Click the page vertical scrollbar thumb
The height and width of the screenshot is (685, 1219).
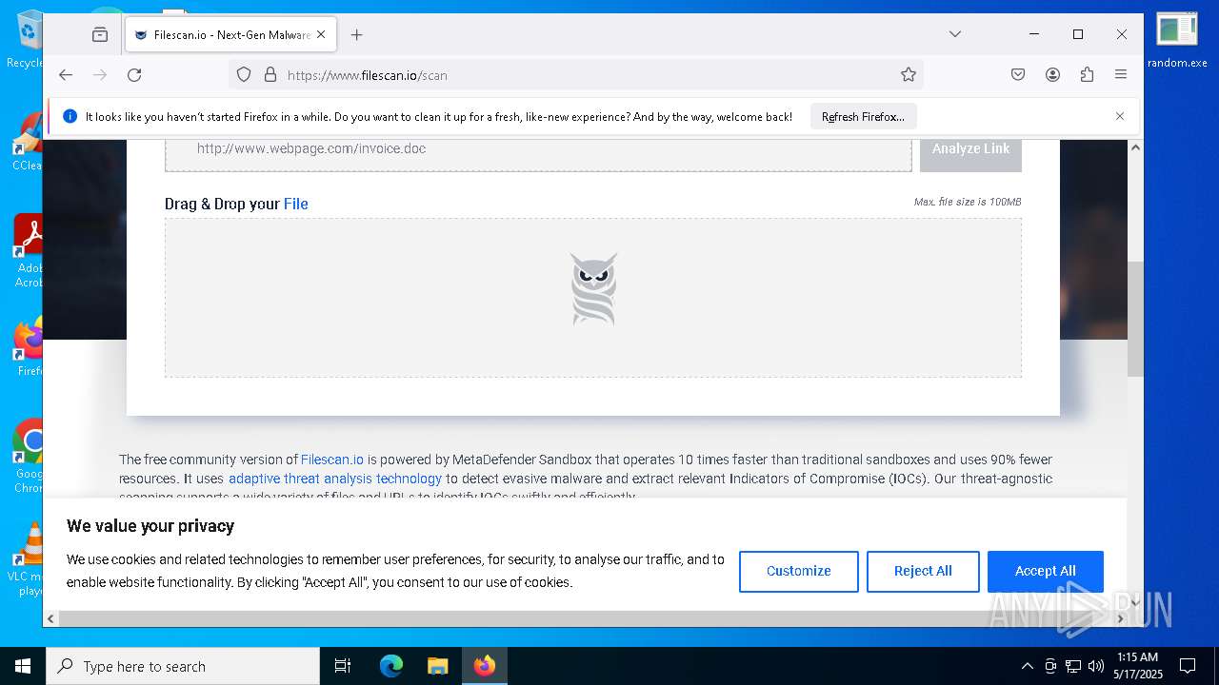(x=1135, y=319)
